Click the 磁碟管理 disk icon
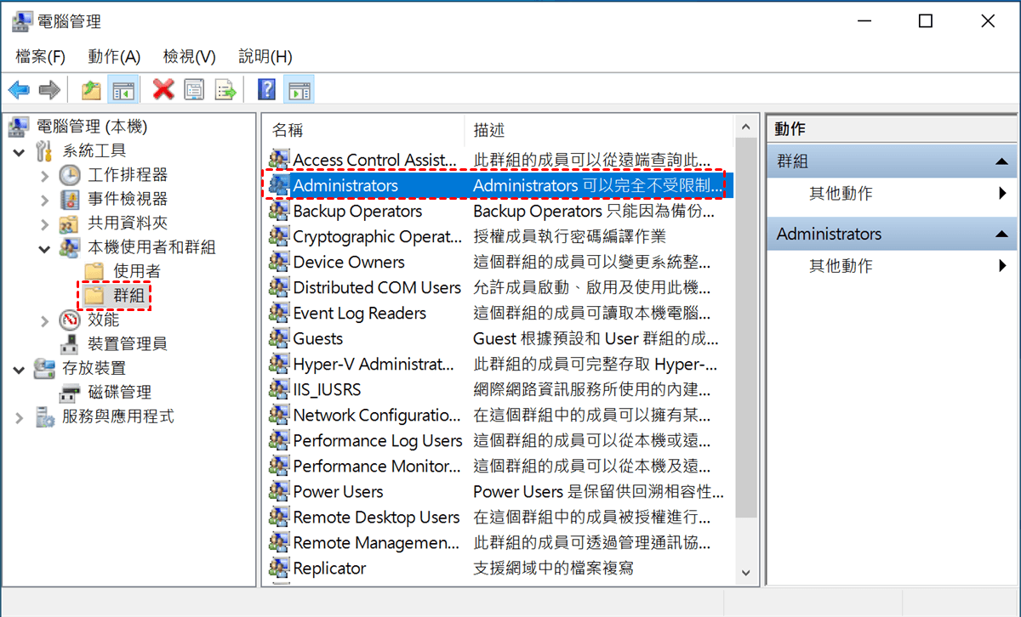Viewport: 1021px width, 617px height. (70, 393)
